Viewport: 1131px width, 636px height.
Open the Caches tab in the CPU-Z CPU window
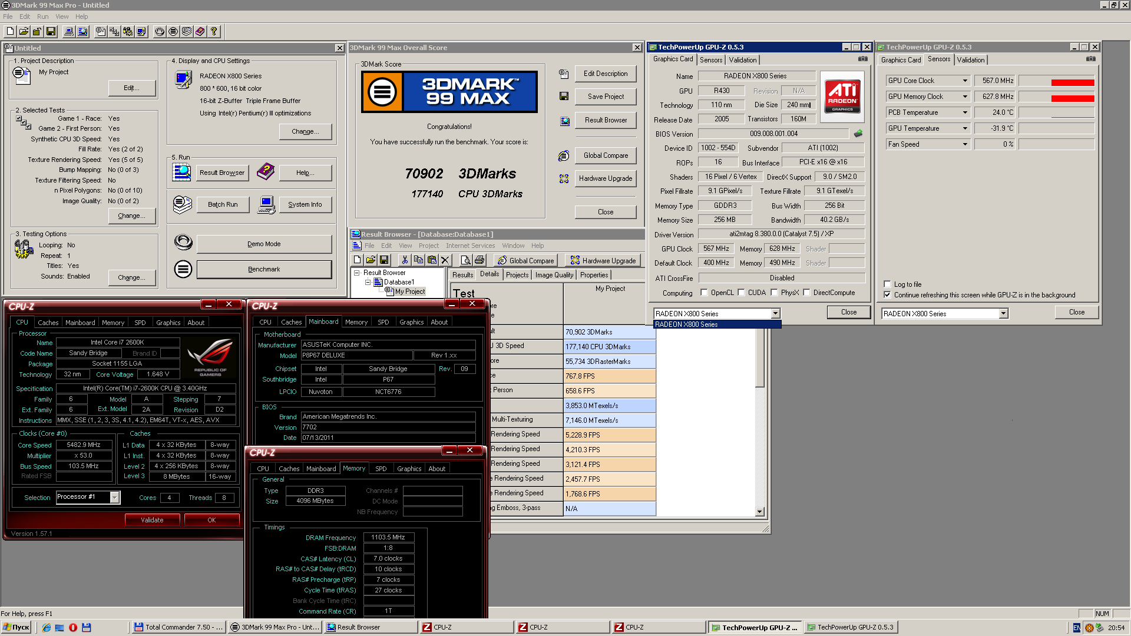(48, 323)
